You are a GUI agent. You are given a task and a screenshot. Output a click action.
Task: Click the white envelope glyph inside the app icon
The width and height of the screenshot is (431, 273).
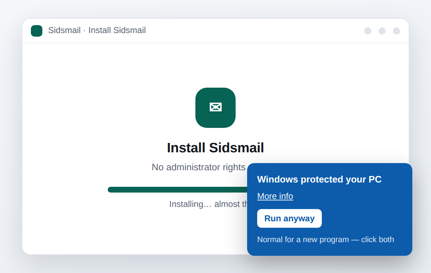point(215,107)
